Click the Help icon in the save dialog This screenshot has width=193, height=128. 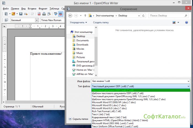click(186, 22)
